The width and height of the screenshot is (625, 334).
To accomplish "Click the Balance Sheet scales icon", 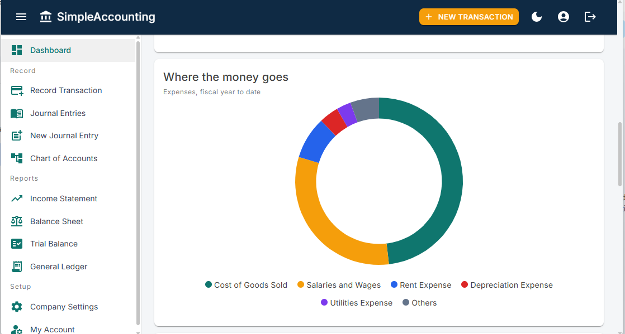I will pos(17,221).
